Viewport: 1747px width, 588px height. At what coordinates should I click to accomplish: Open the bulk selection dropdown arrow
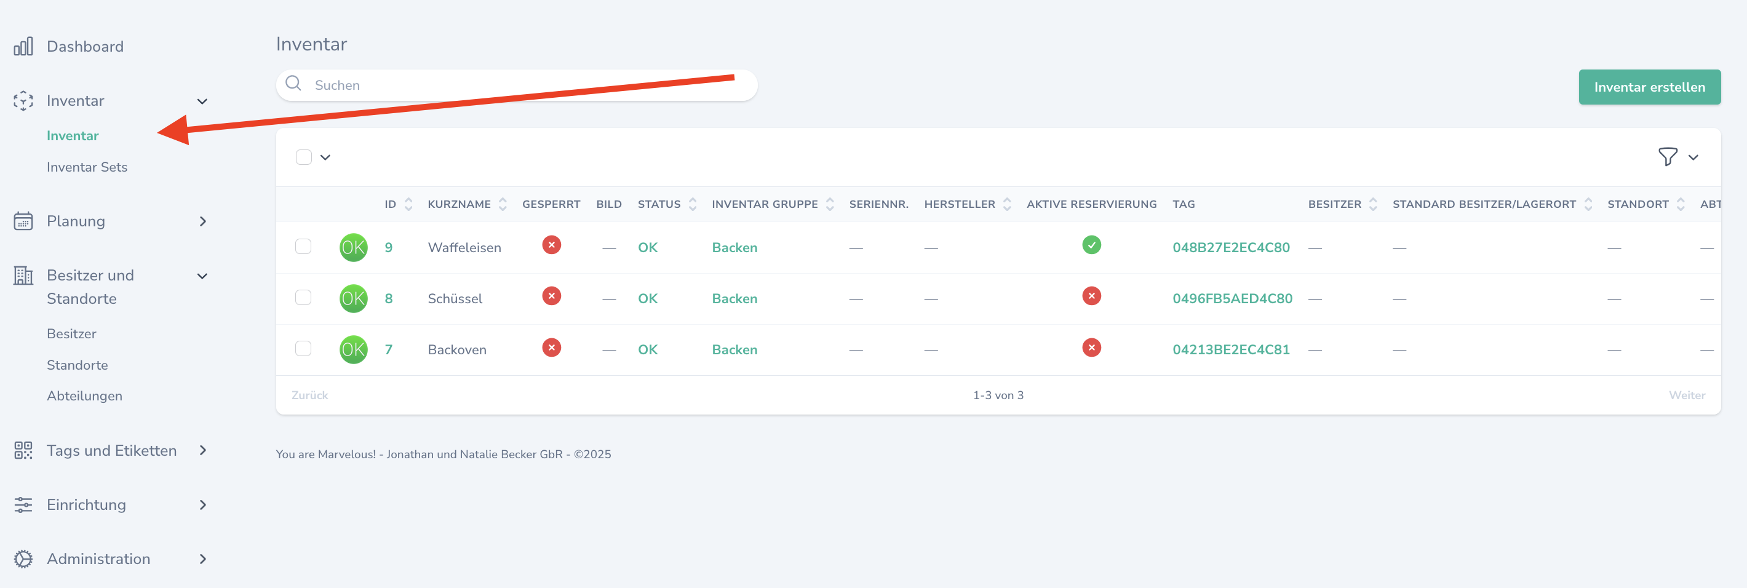point(325,157)
